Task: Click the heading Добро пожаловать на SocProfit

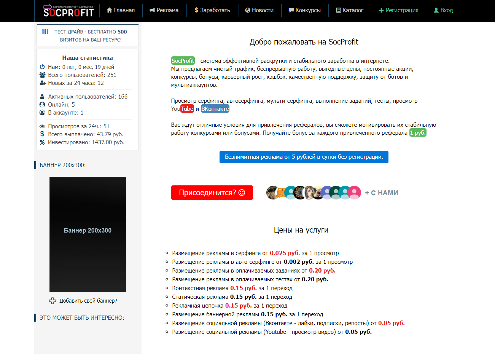Action: tap(304, 42)
